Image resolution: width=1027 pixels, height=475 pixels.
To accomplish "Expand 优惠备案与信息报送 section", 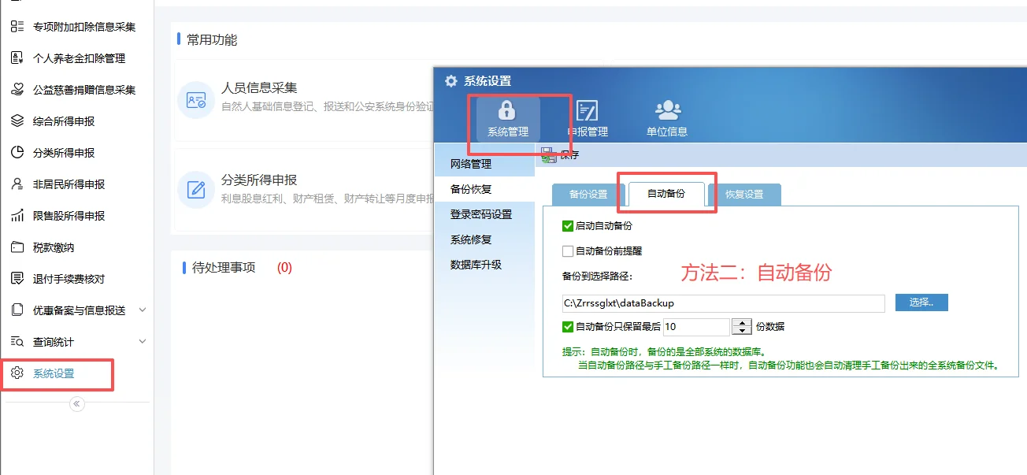I will pyautogui.click(x=83, y=310).
